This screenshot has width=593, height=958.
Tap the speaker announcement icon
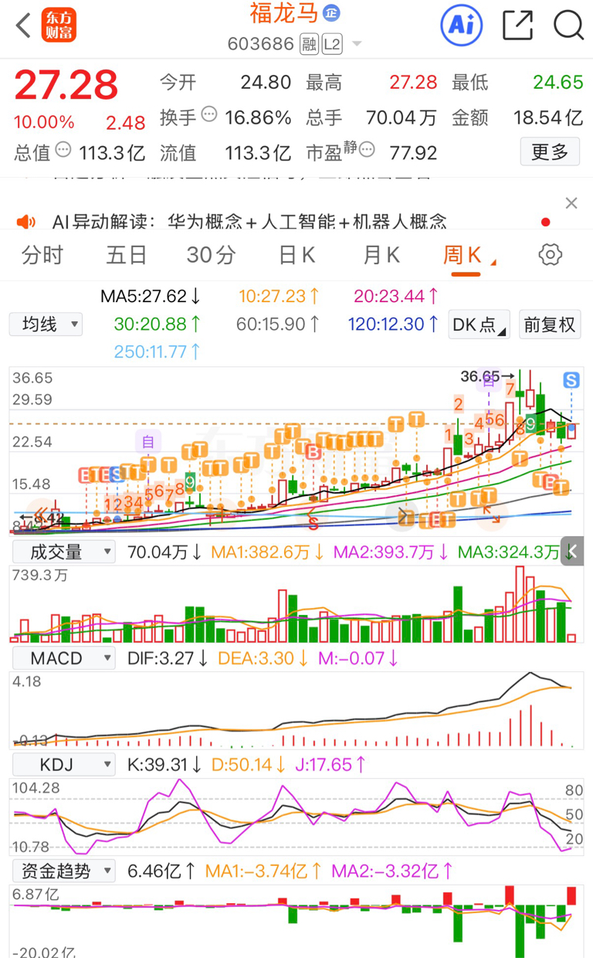coord(26,223)
